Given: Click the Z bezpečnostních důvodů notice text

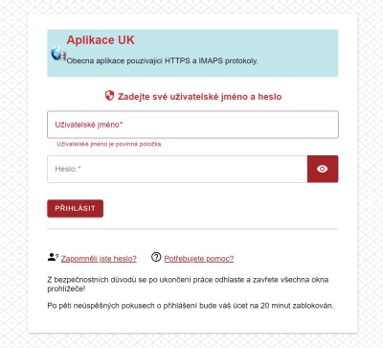Looking at the screenshot, I should click(x=188, y=284).
